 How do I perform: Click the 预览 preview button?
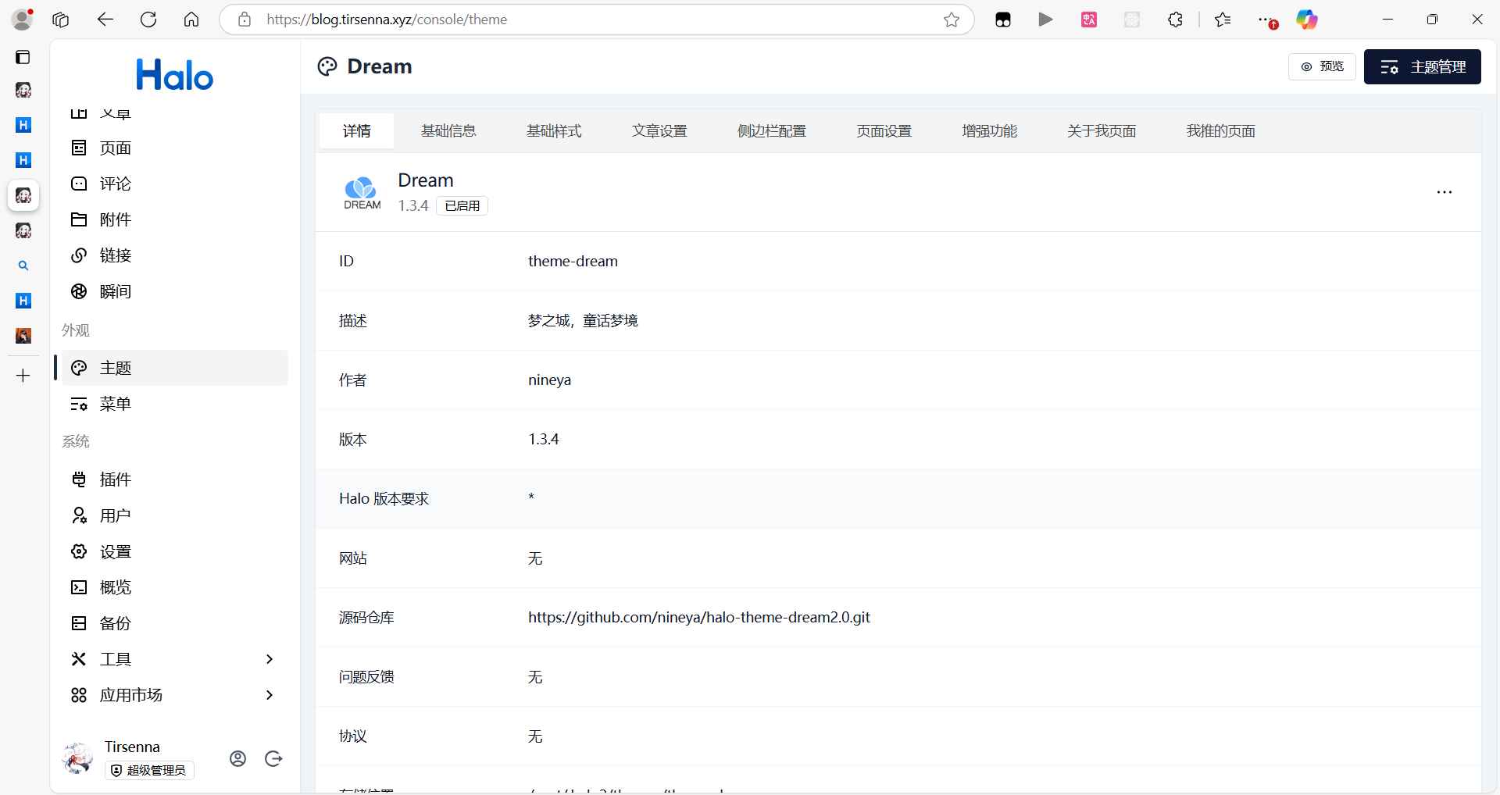1322,67
